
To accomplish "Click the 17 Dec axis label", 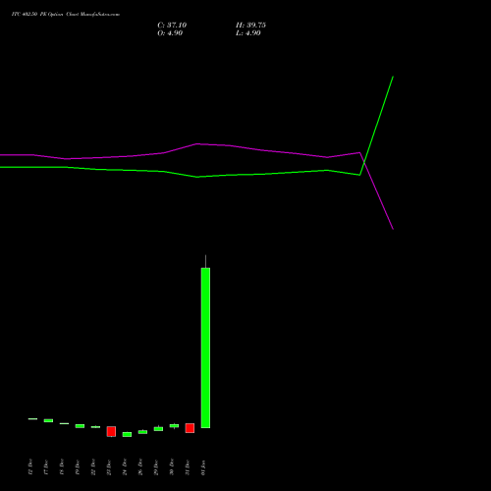I will (x=46, y=467).
